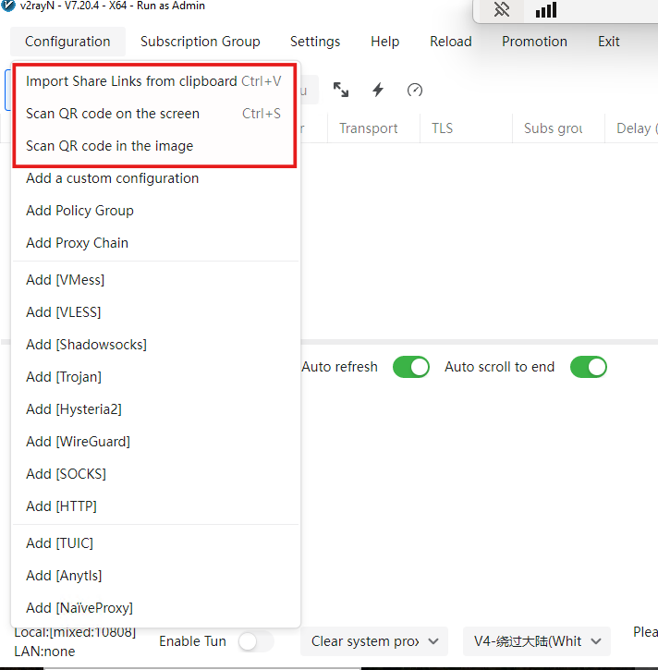
Task: Click the signal bars icon
Action: 546,10
